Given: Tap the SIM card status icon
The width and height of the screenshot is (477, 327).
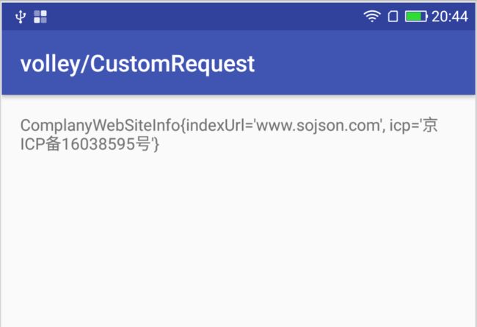Looking at the screenshot, I should tap(393, 16).
